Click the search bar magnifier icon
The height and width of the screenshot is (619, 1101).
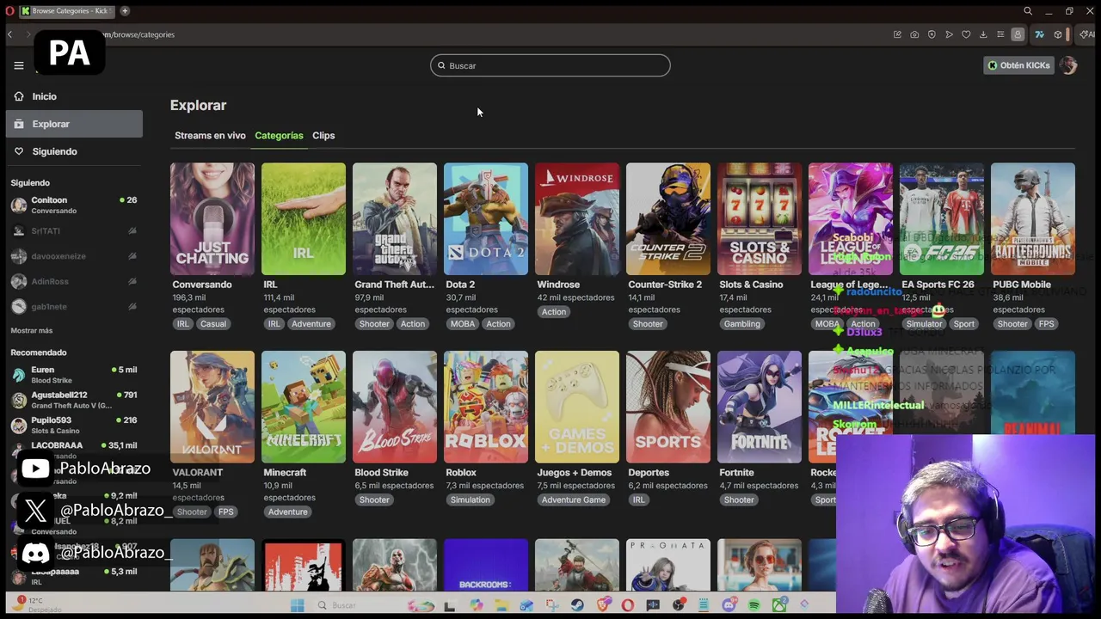tap(441, 65)
